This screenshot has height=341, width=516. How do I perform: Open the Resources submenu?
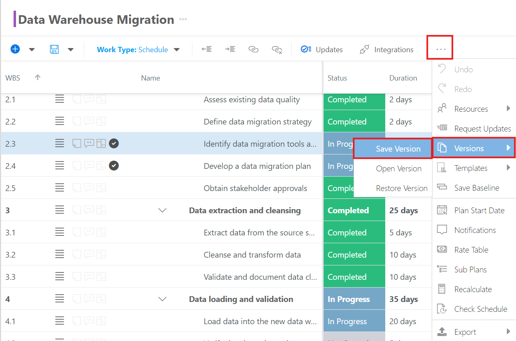[474, 109]
